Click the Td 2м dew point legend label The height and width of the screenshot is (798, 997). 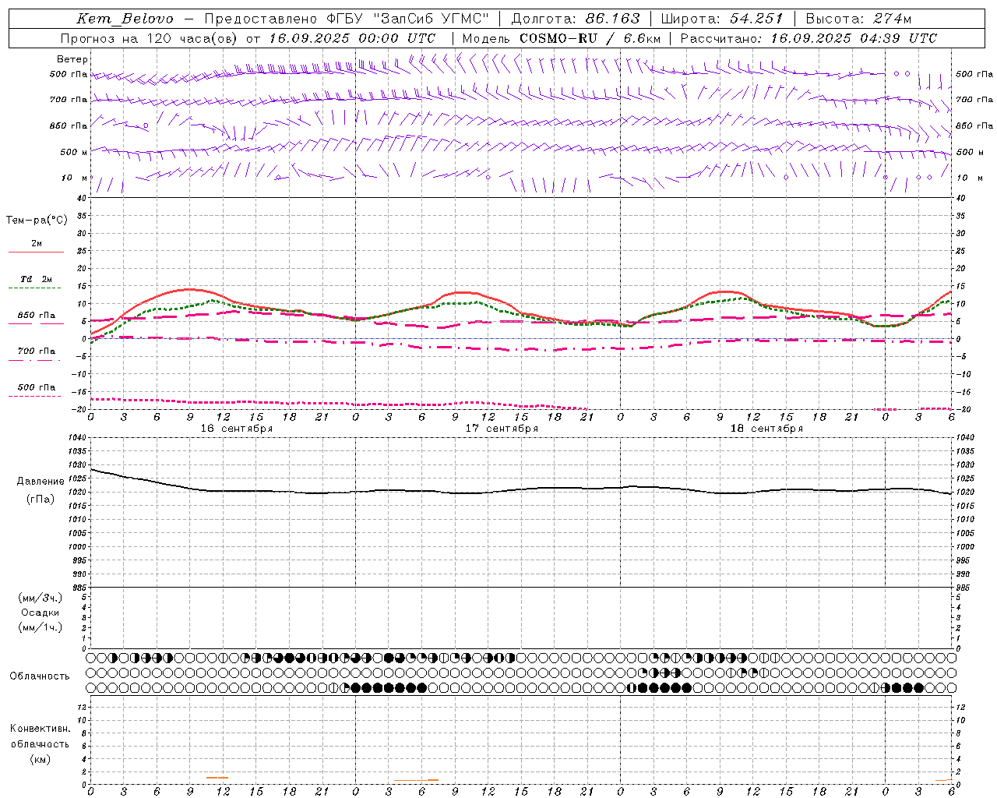click(37, 279)
